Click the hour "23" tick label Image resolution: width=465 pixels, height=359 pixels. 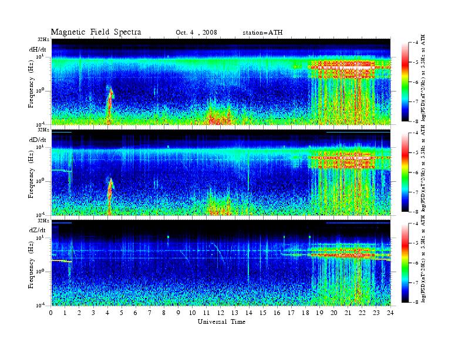tap(376, 313)
